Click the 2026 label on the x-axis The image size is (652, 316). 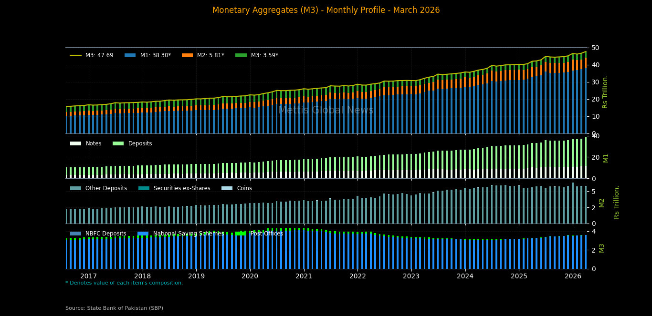[x=573, y=276]
